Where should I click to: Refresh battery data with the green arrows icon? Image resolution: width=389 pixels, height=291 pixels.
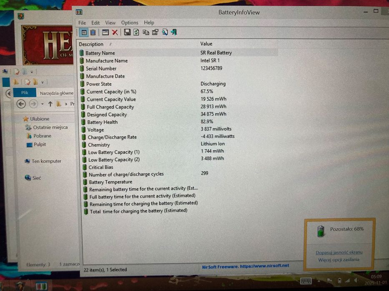point(136,32)
